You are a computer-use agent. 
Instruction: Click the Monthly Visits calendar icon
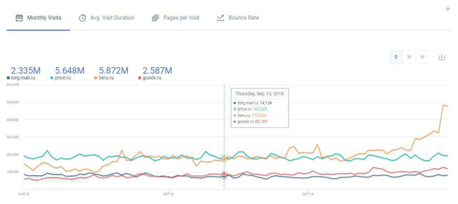pos(19,18)
